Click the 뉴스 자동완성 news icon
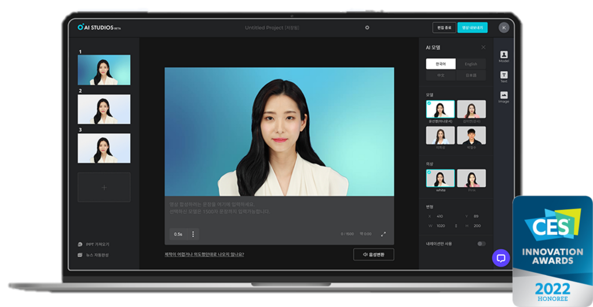Screen dimensions: 593x307 click(x=80, y=255)
